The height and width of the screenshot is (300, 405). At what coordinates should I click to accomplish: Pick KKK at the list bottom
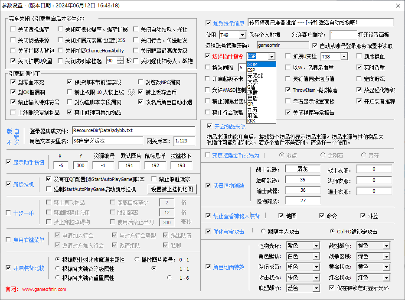261,121
